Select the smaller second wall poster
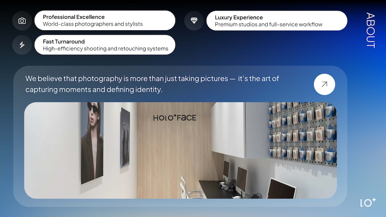Viewport: 386px width, 217px height. pyautogui.click(x=125, y=137)
